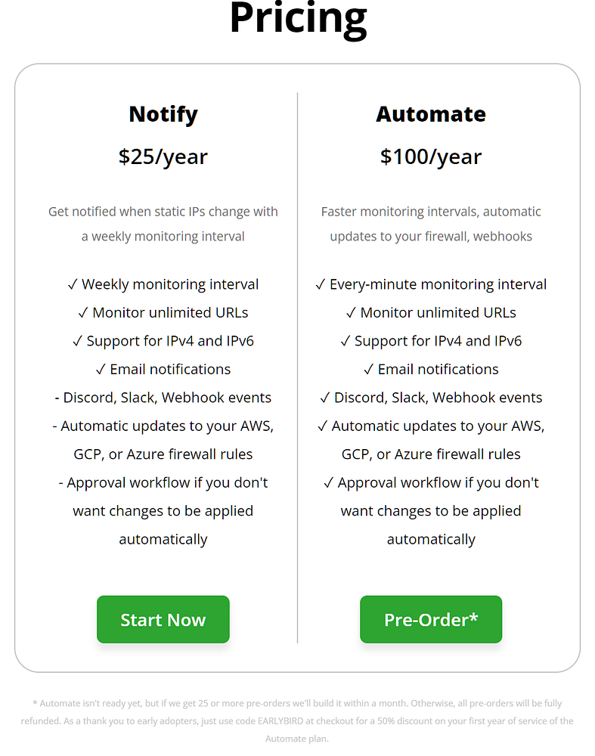Click Automate's Support for IPv4 and IPv6
The image size is (595, 756).
[x=431, y=341]
